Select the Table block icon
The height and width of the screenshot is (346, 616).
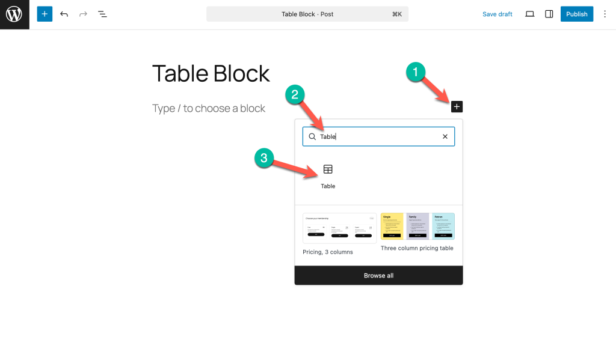(x=328, y=170)
